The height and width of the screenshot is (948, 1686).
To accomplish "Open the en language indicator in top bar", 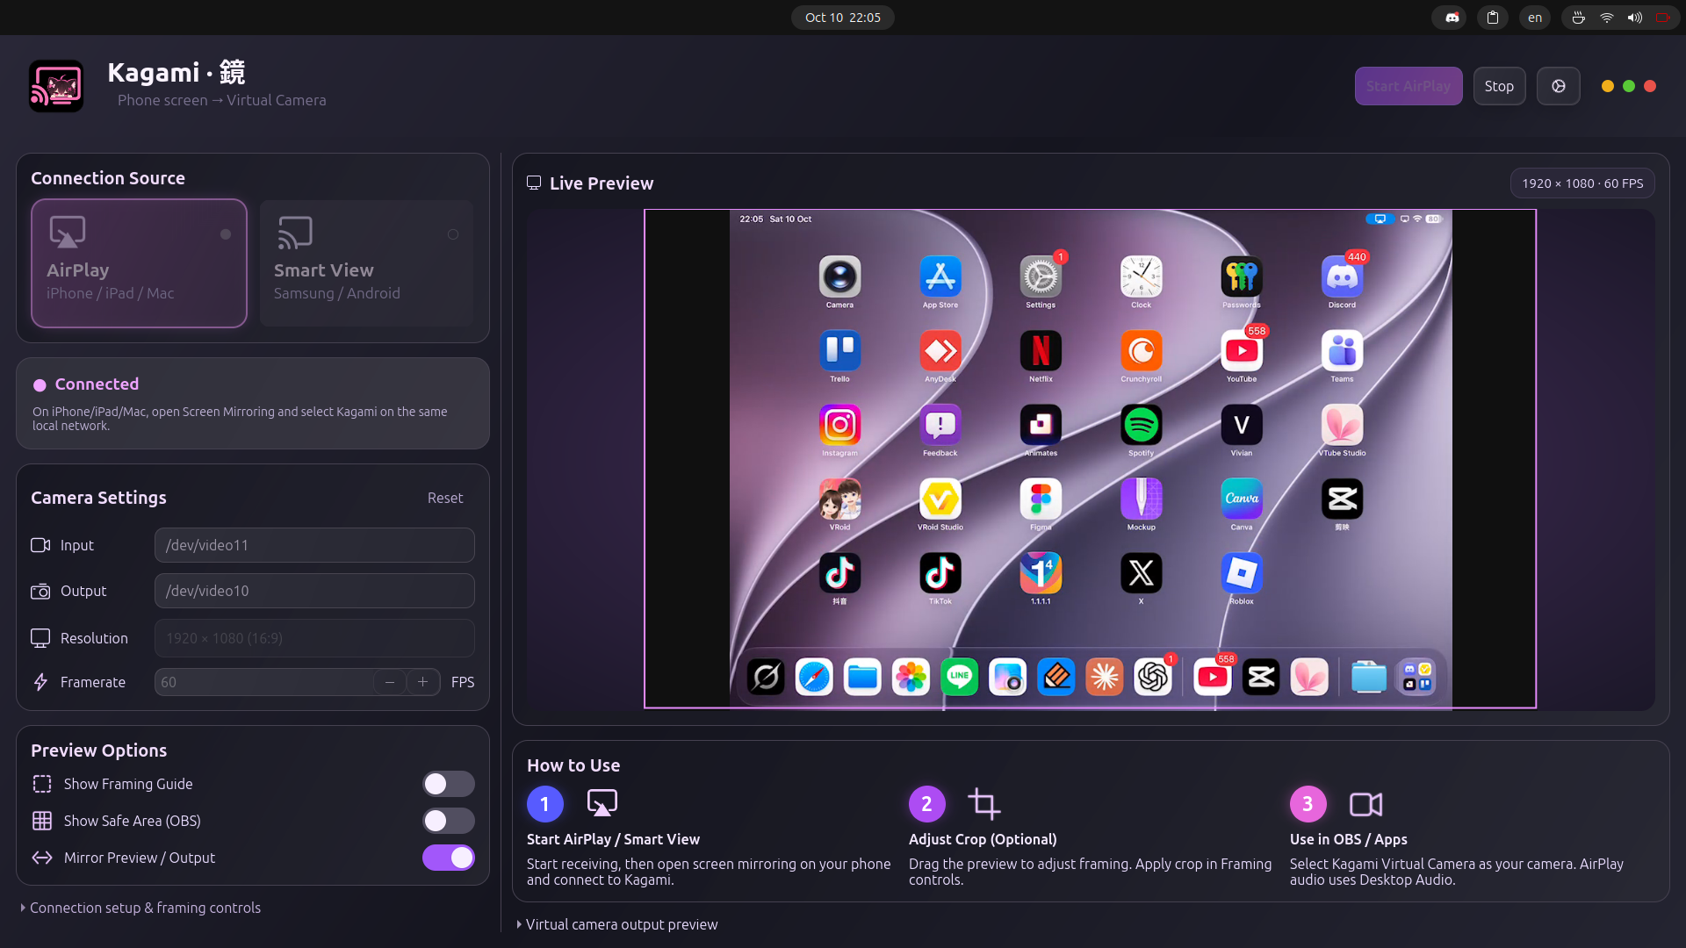I will tap(1535, 18).
